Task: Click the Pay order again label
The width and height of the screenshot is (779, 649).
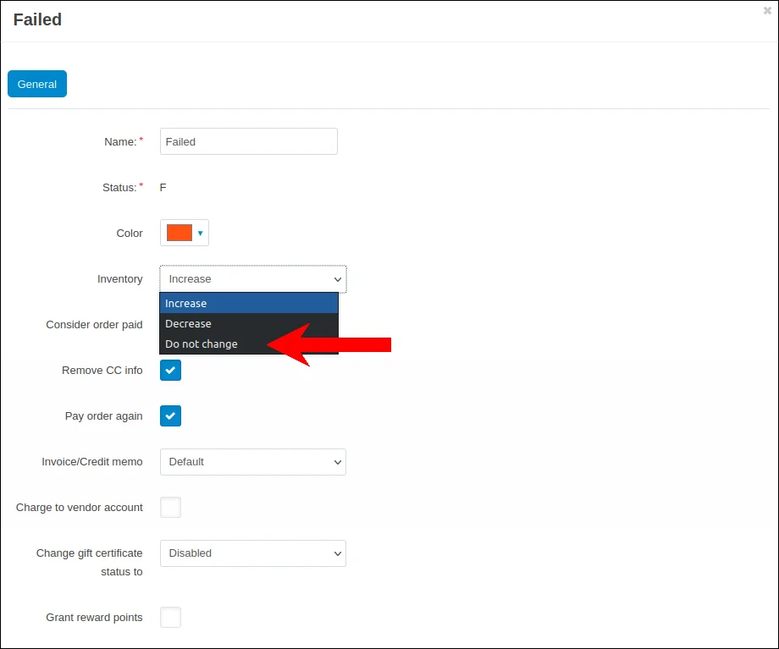Action: tap(103, 416)
